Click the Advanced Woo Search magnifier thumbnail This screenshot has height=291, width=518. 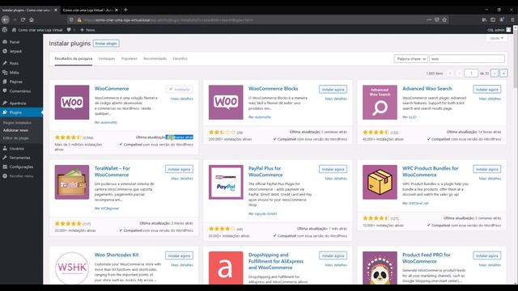coord(380,103)
